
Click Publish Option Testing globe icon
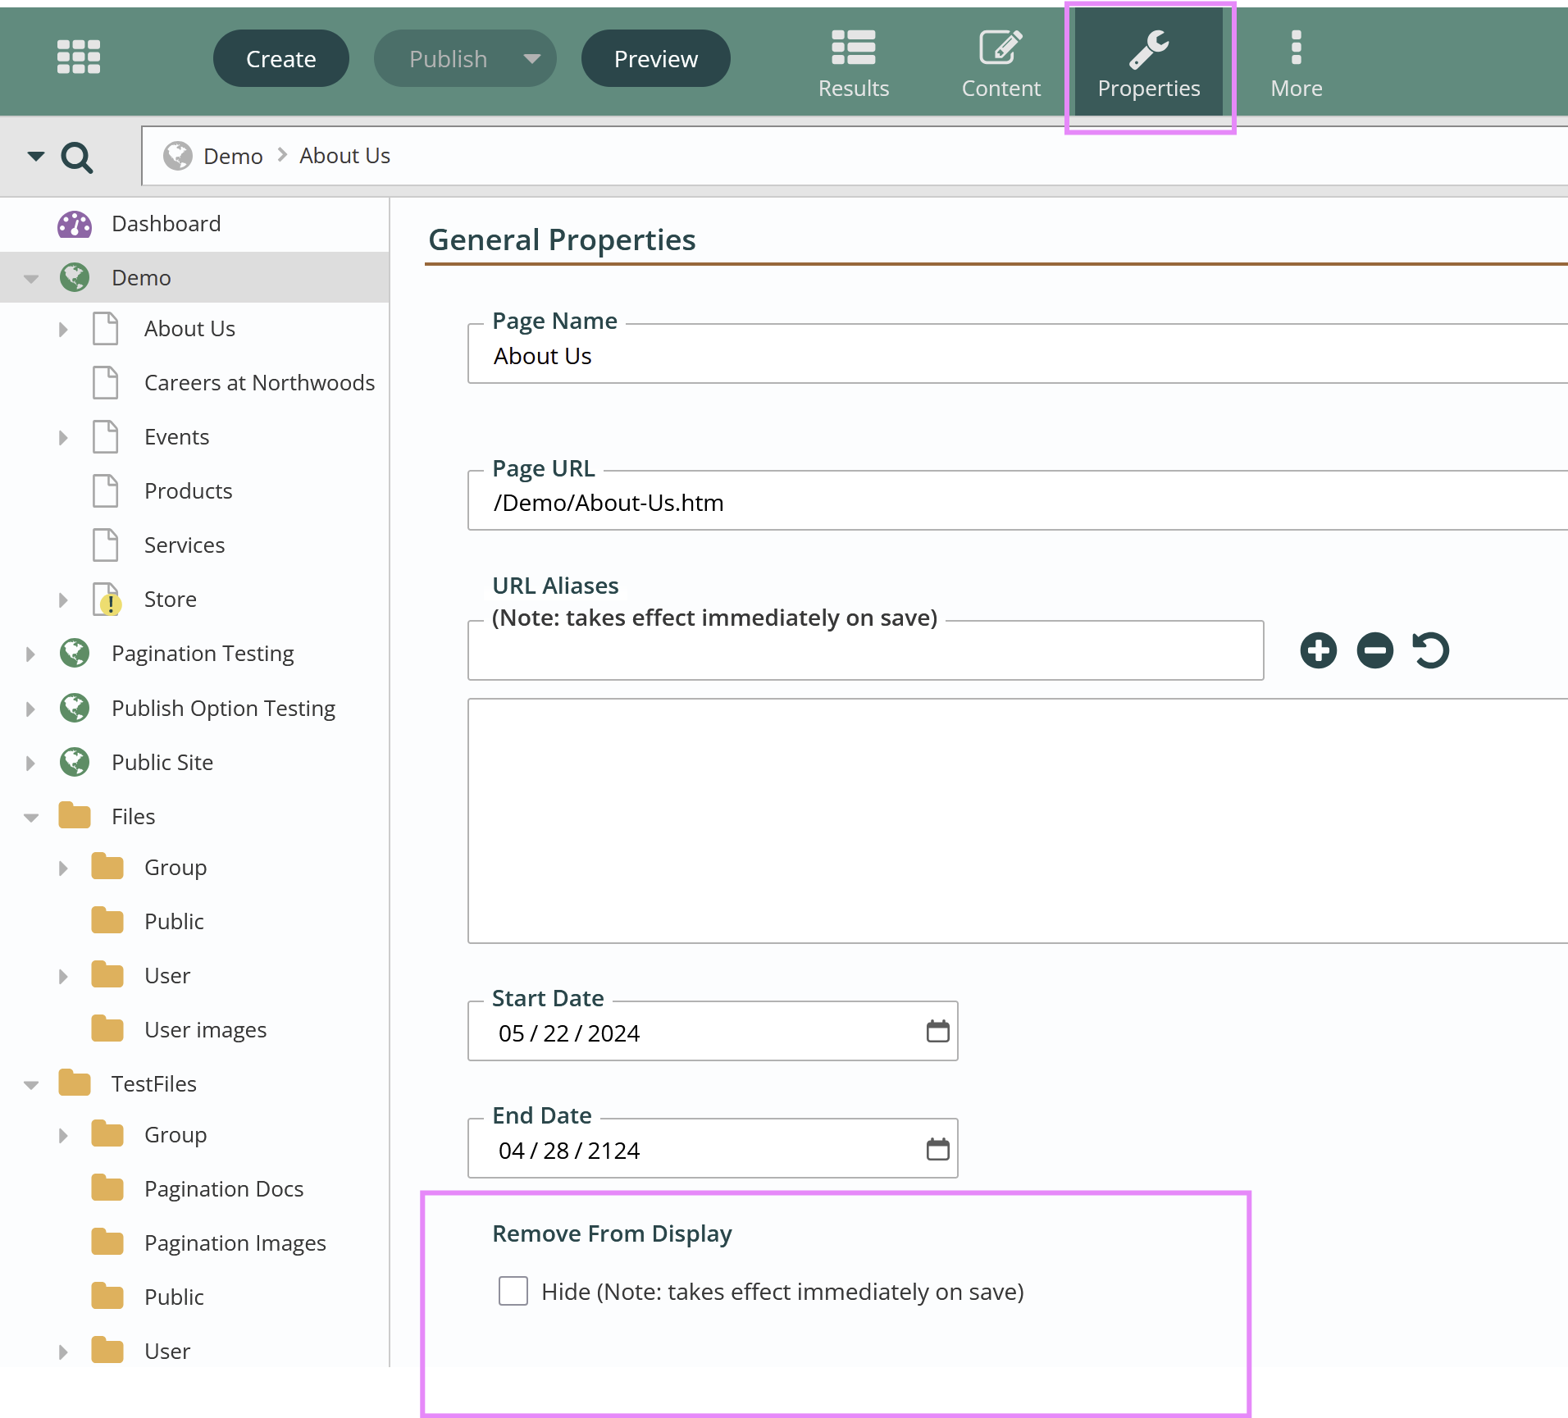pos(75,708)
